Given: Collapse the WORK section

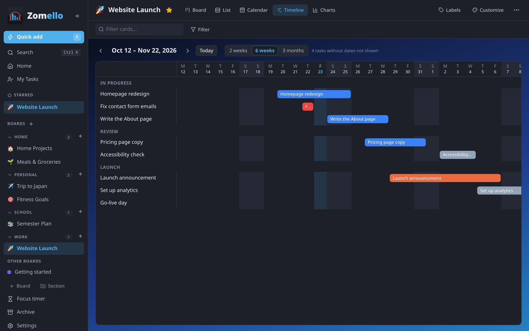Looking at the screenshot, I should click(10, 237).
